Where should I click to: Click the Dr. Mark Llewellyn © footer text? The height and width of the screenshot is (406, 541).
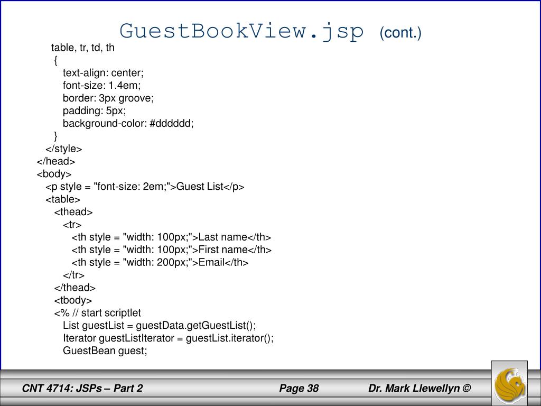pos(419,388)
